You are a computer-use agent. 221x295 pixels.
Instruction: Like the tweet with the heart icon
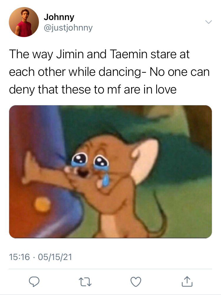click(136, 282)
